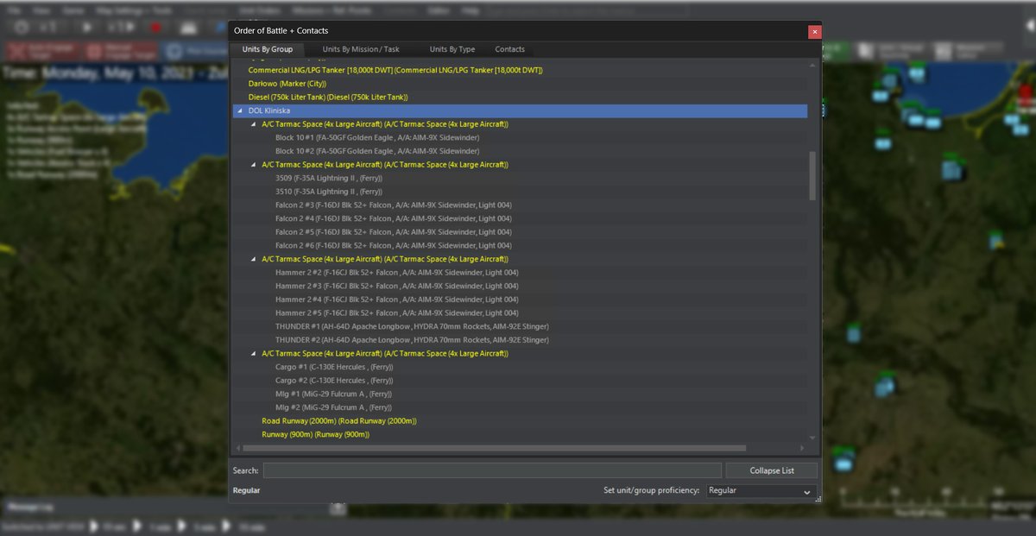
Task: Select the Units By Group tab
Action: (x=268, y=49)
